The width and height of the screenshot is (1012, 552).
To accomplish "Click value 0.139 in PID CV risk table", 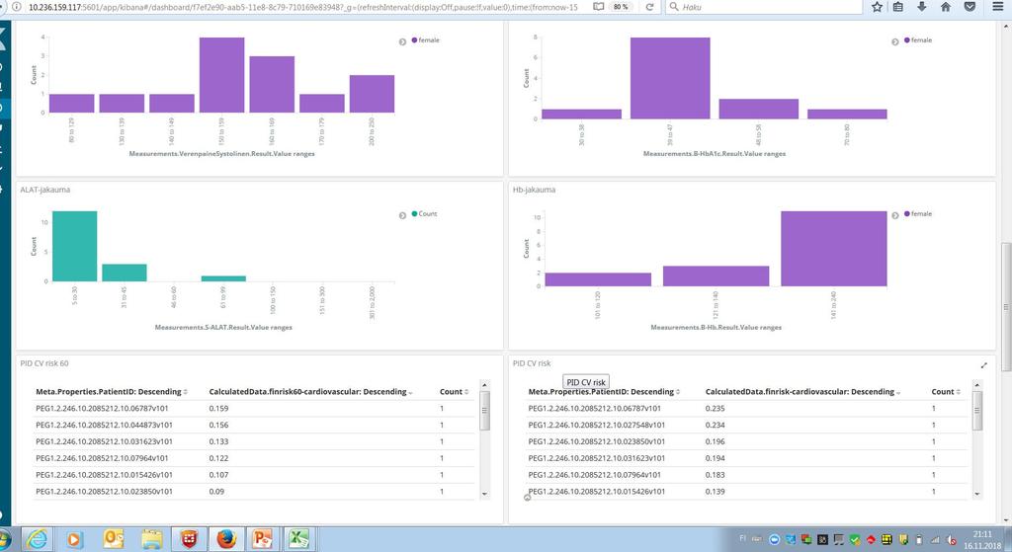I will point(716,492).
